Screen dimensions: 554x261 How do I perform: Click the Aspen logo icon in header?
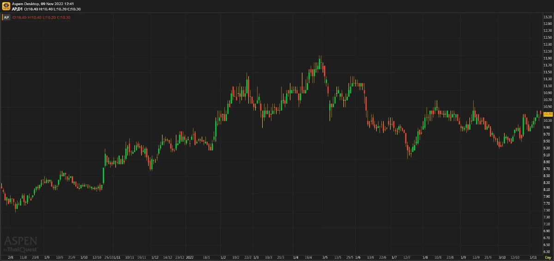click(6, 6)
